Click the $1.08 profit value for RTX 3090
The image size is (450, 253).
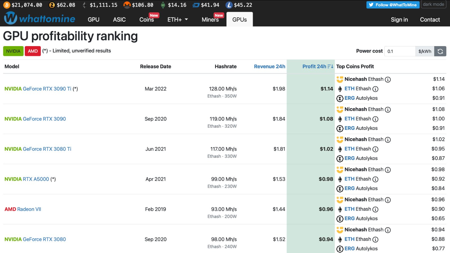326,119
